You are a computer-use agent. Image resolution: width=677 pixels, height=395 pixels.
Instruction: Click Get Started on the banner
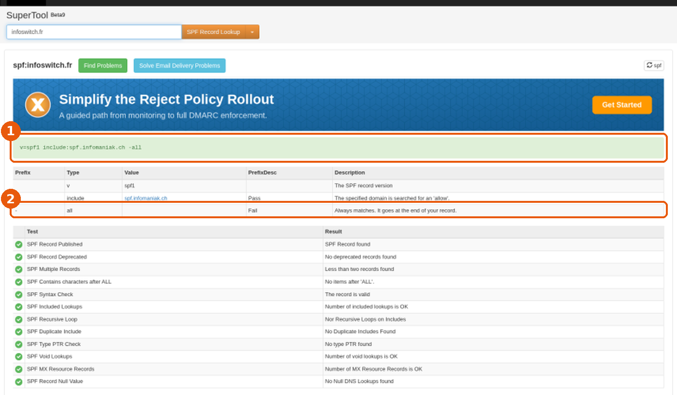tap(622, 105)
